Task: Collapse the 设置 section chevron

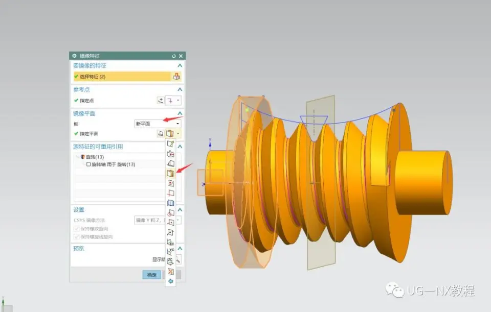Action: pos(180,210)
